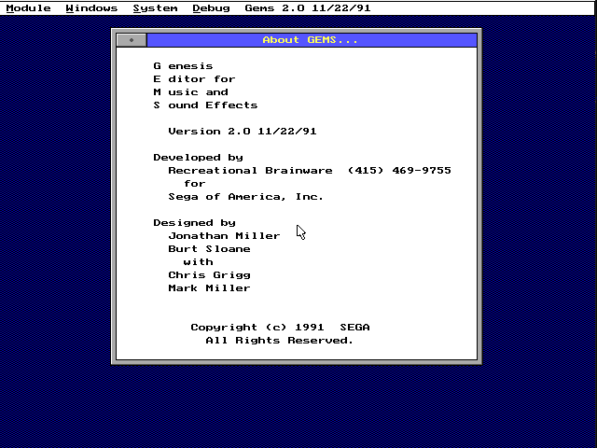Image resolution: width=597 pixels, height=448 pixels.
Task: Click the phone number (415) 469-9755
Action: coord(399,170)
